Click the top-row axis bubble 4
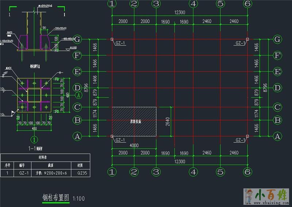The width and height of the screenshot is (292, 207). tap(193, 4)
